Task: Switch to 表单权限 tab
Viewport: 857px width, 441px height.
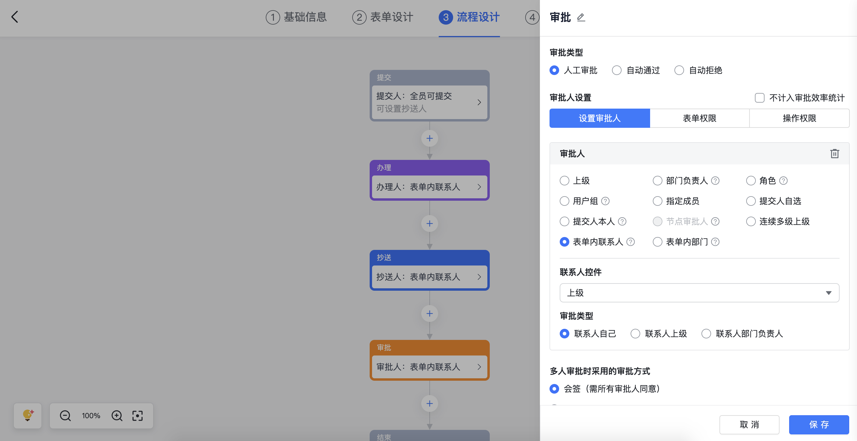Action: [x=699, y=118]
